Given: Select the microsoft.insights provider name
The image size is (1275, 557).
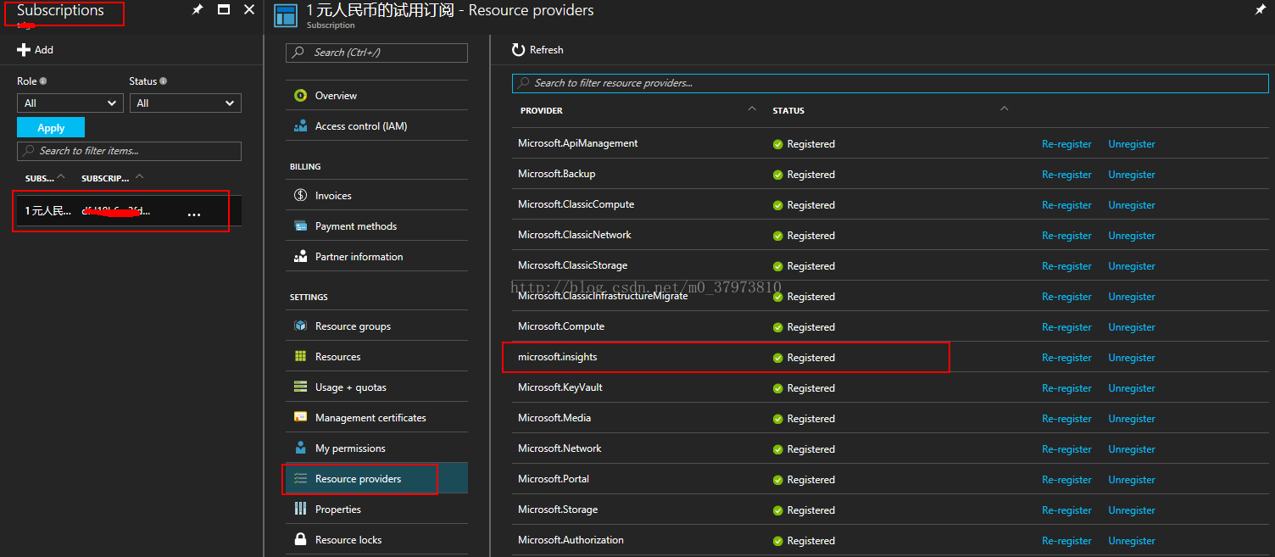Looking at the screenshot, I should tap(558, 357).
